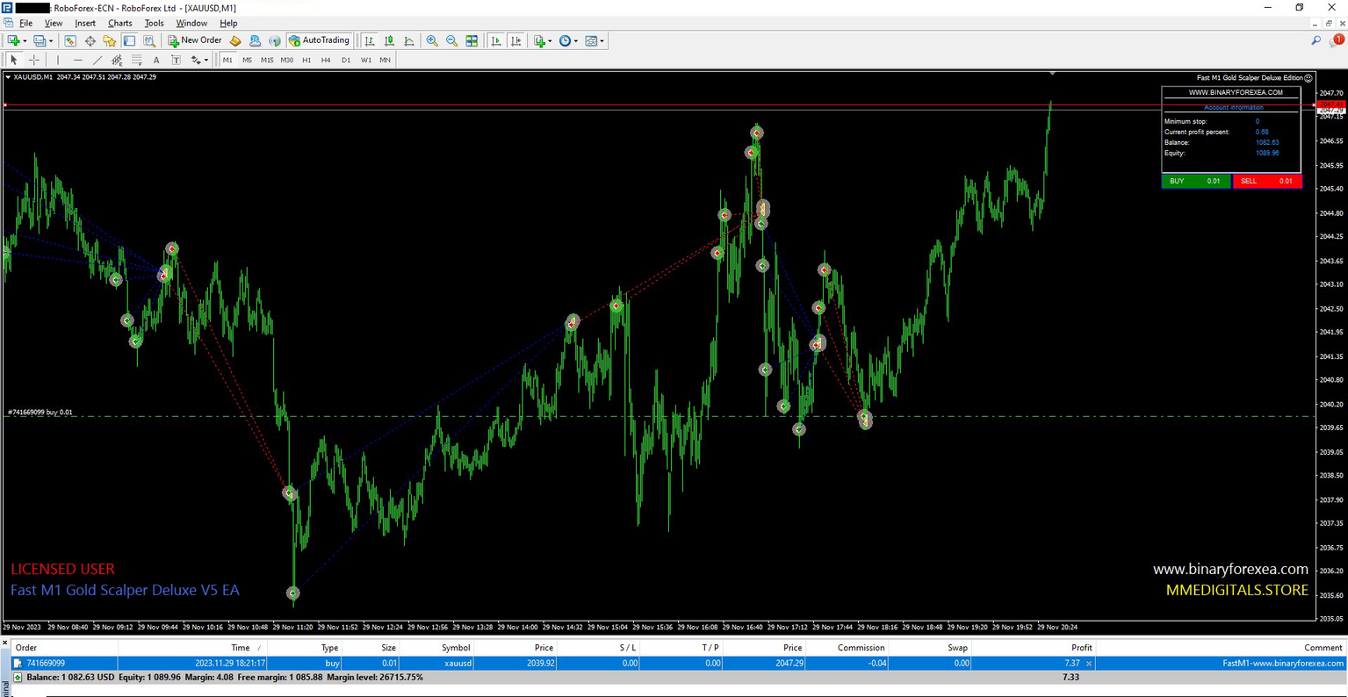The width and height of the screenshot is (1348, 697).
Task: Expand the new chart dropdown arrow
Action: pyautogui.click(x=25, y=40)
